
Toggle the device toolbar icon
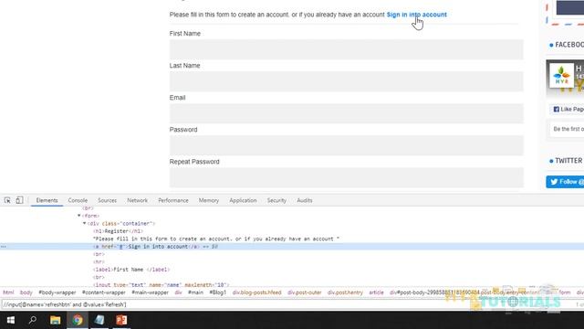(x=19, y=200)
